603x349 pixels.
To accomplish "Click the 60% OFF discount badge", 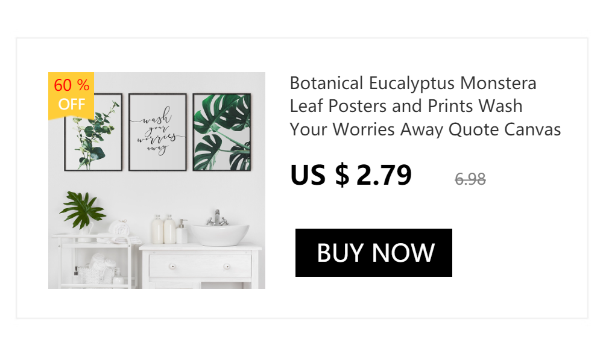I will click(x=71, y=95).
